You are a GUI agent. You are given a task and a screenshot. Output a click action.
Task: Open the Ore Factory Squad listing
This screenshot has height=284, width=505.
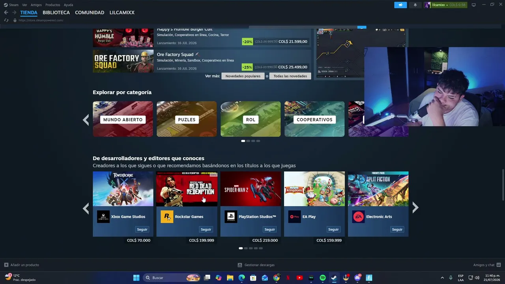tap(202, 61)
